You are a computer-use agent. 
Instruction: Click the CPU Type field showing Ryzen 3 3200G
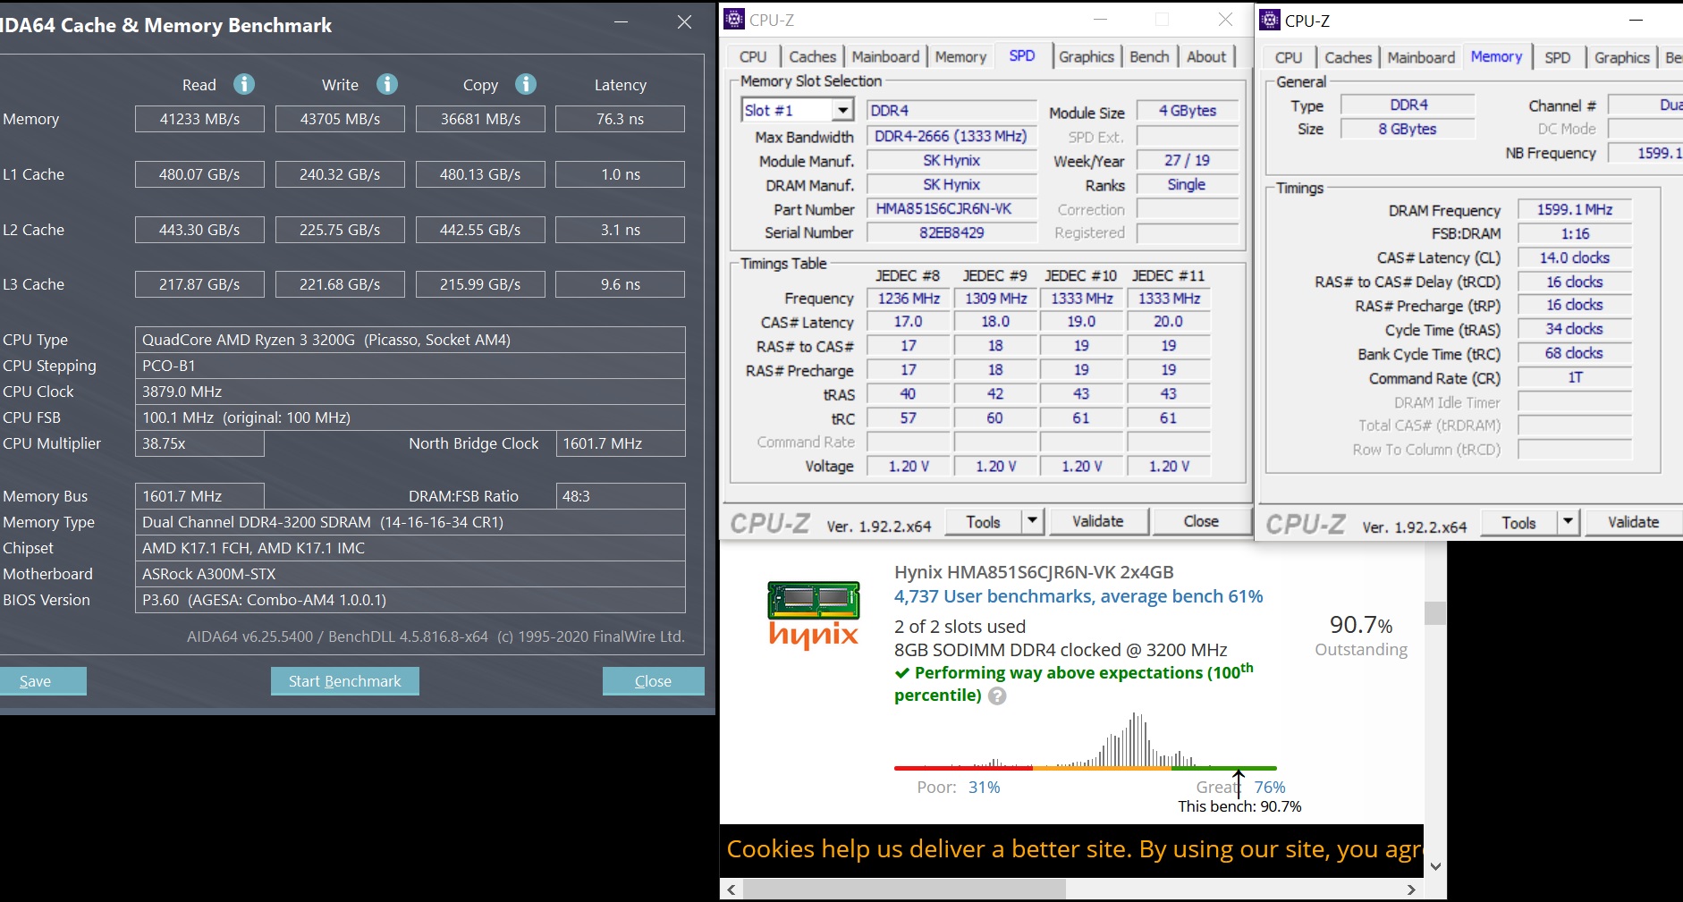(x=410, y=340)
